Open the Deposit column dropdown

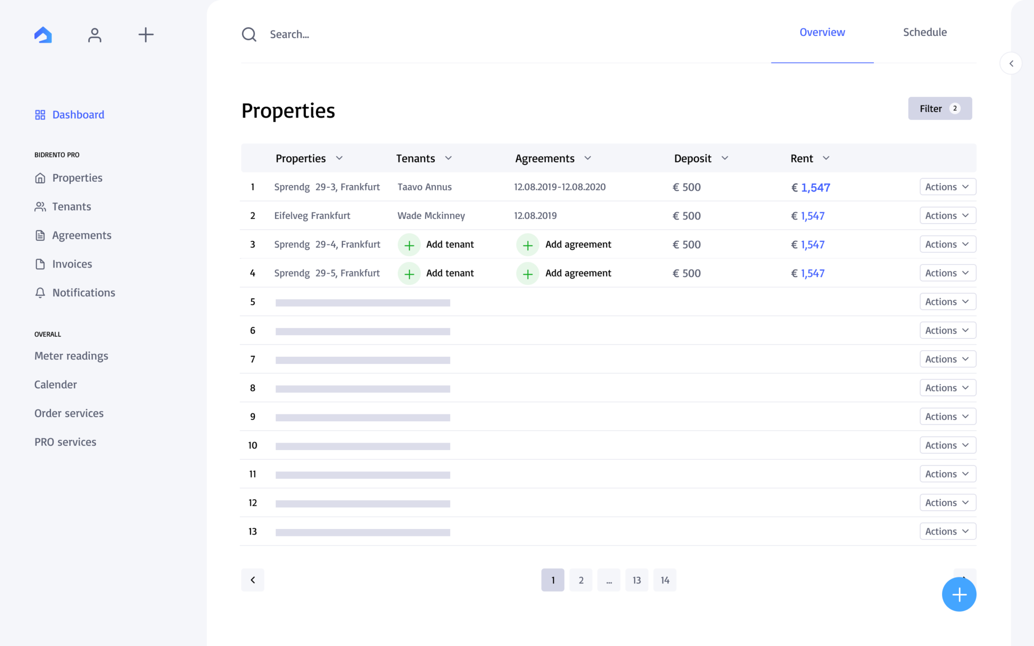[x=726, y=158]
